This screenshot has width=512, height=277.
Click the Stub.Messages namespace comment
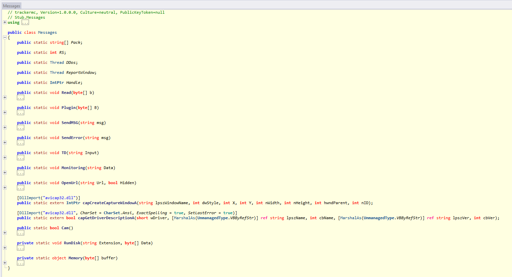tap(26, 17)
